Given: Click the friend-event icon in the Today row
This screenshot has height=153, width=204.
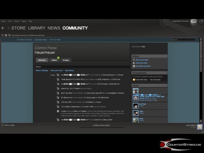Looking at the screenshot, I should click(x=58, y=75).
